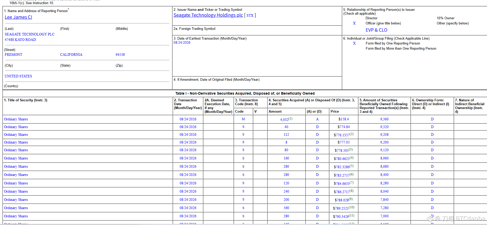Select the EVP & CLO title text
Viewport: 487px width, 225px height.
click(x=376, y=30)
